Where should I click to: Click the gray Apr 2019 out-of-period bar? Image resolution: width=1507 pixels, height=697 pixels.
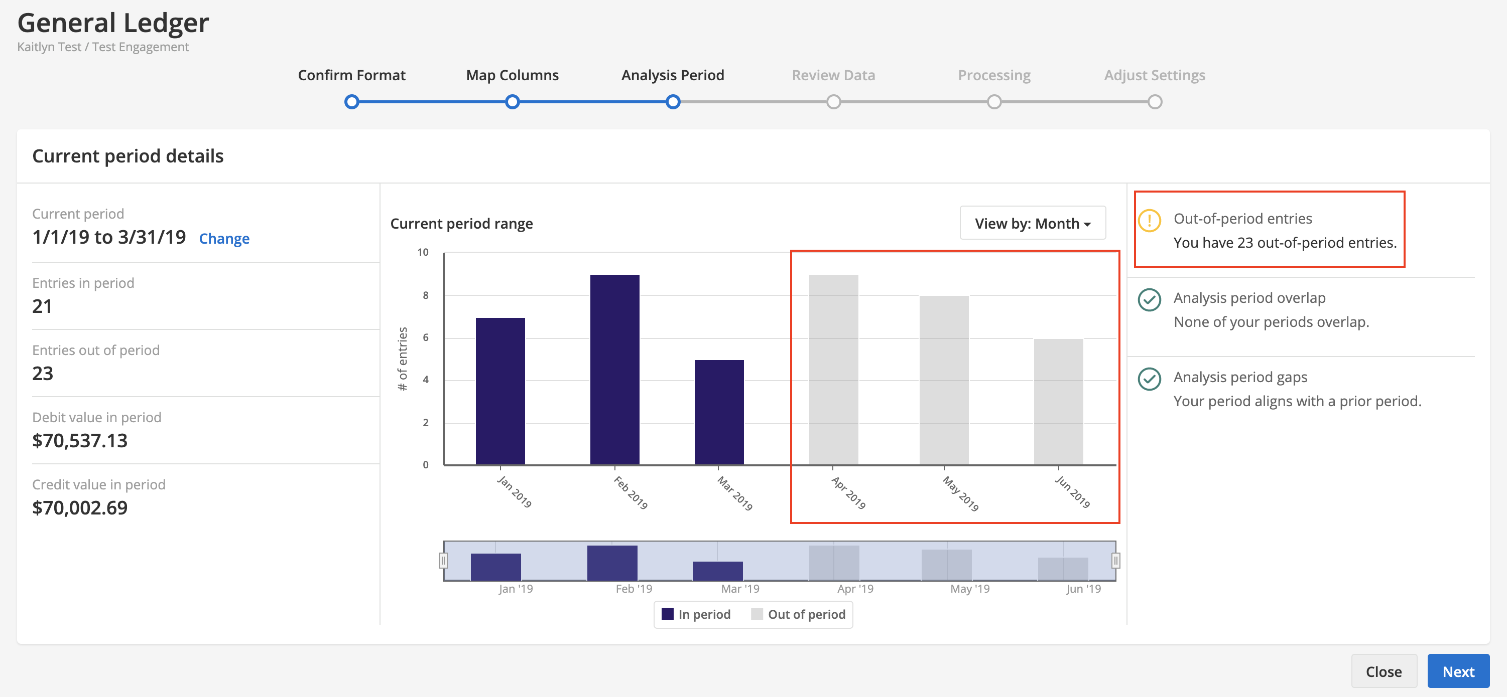pyautogui.click(x=833, y=370)
